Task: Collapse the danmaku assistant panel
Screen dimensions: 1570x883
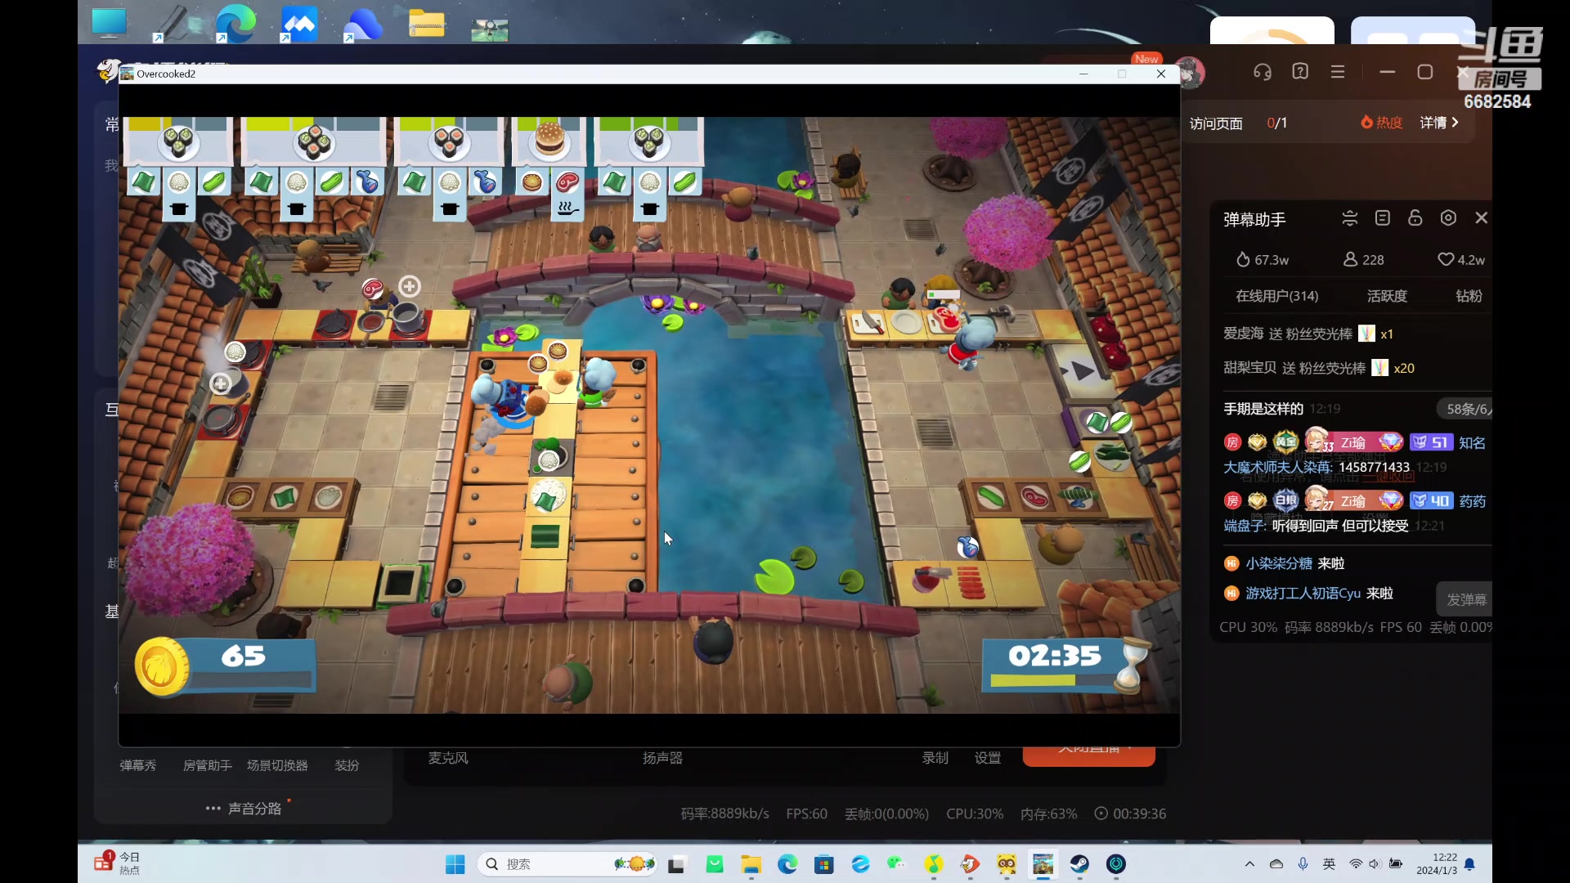Action: 1350,218
